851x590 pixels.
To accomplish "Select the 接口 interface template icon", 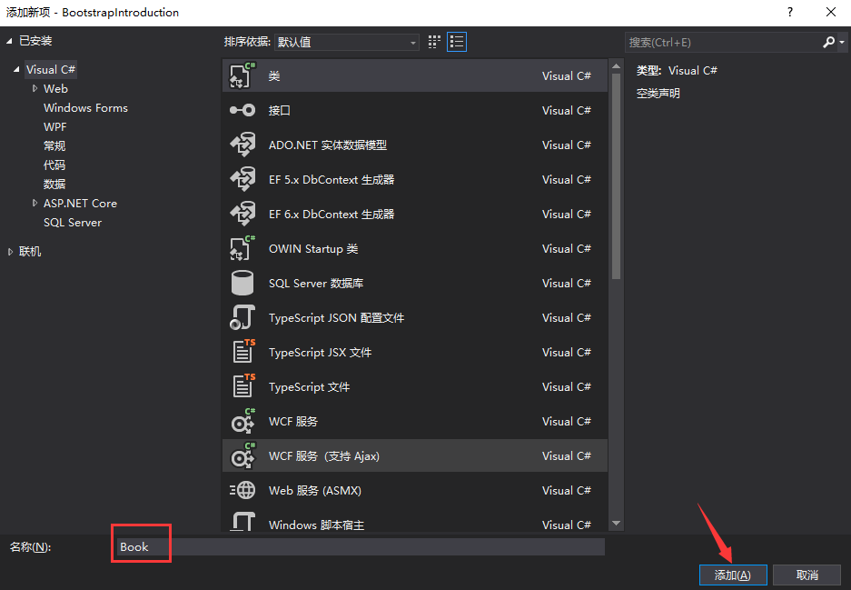I will click(x=242, y=110).
